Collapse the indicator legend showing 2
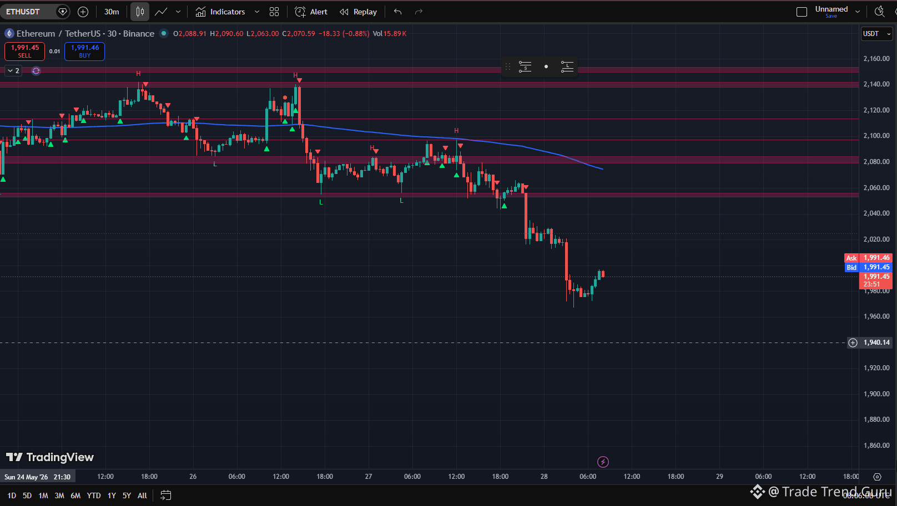The image size is (897, 506). (x=13, y=71)
